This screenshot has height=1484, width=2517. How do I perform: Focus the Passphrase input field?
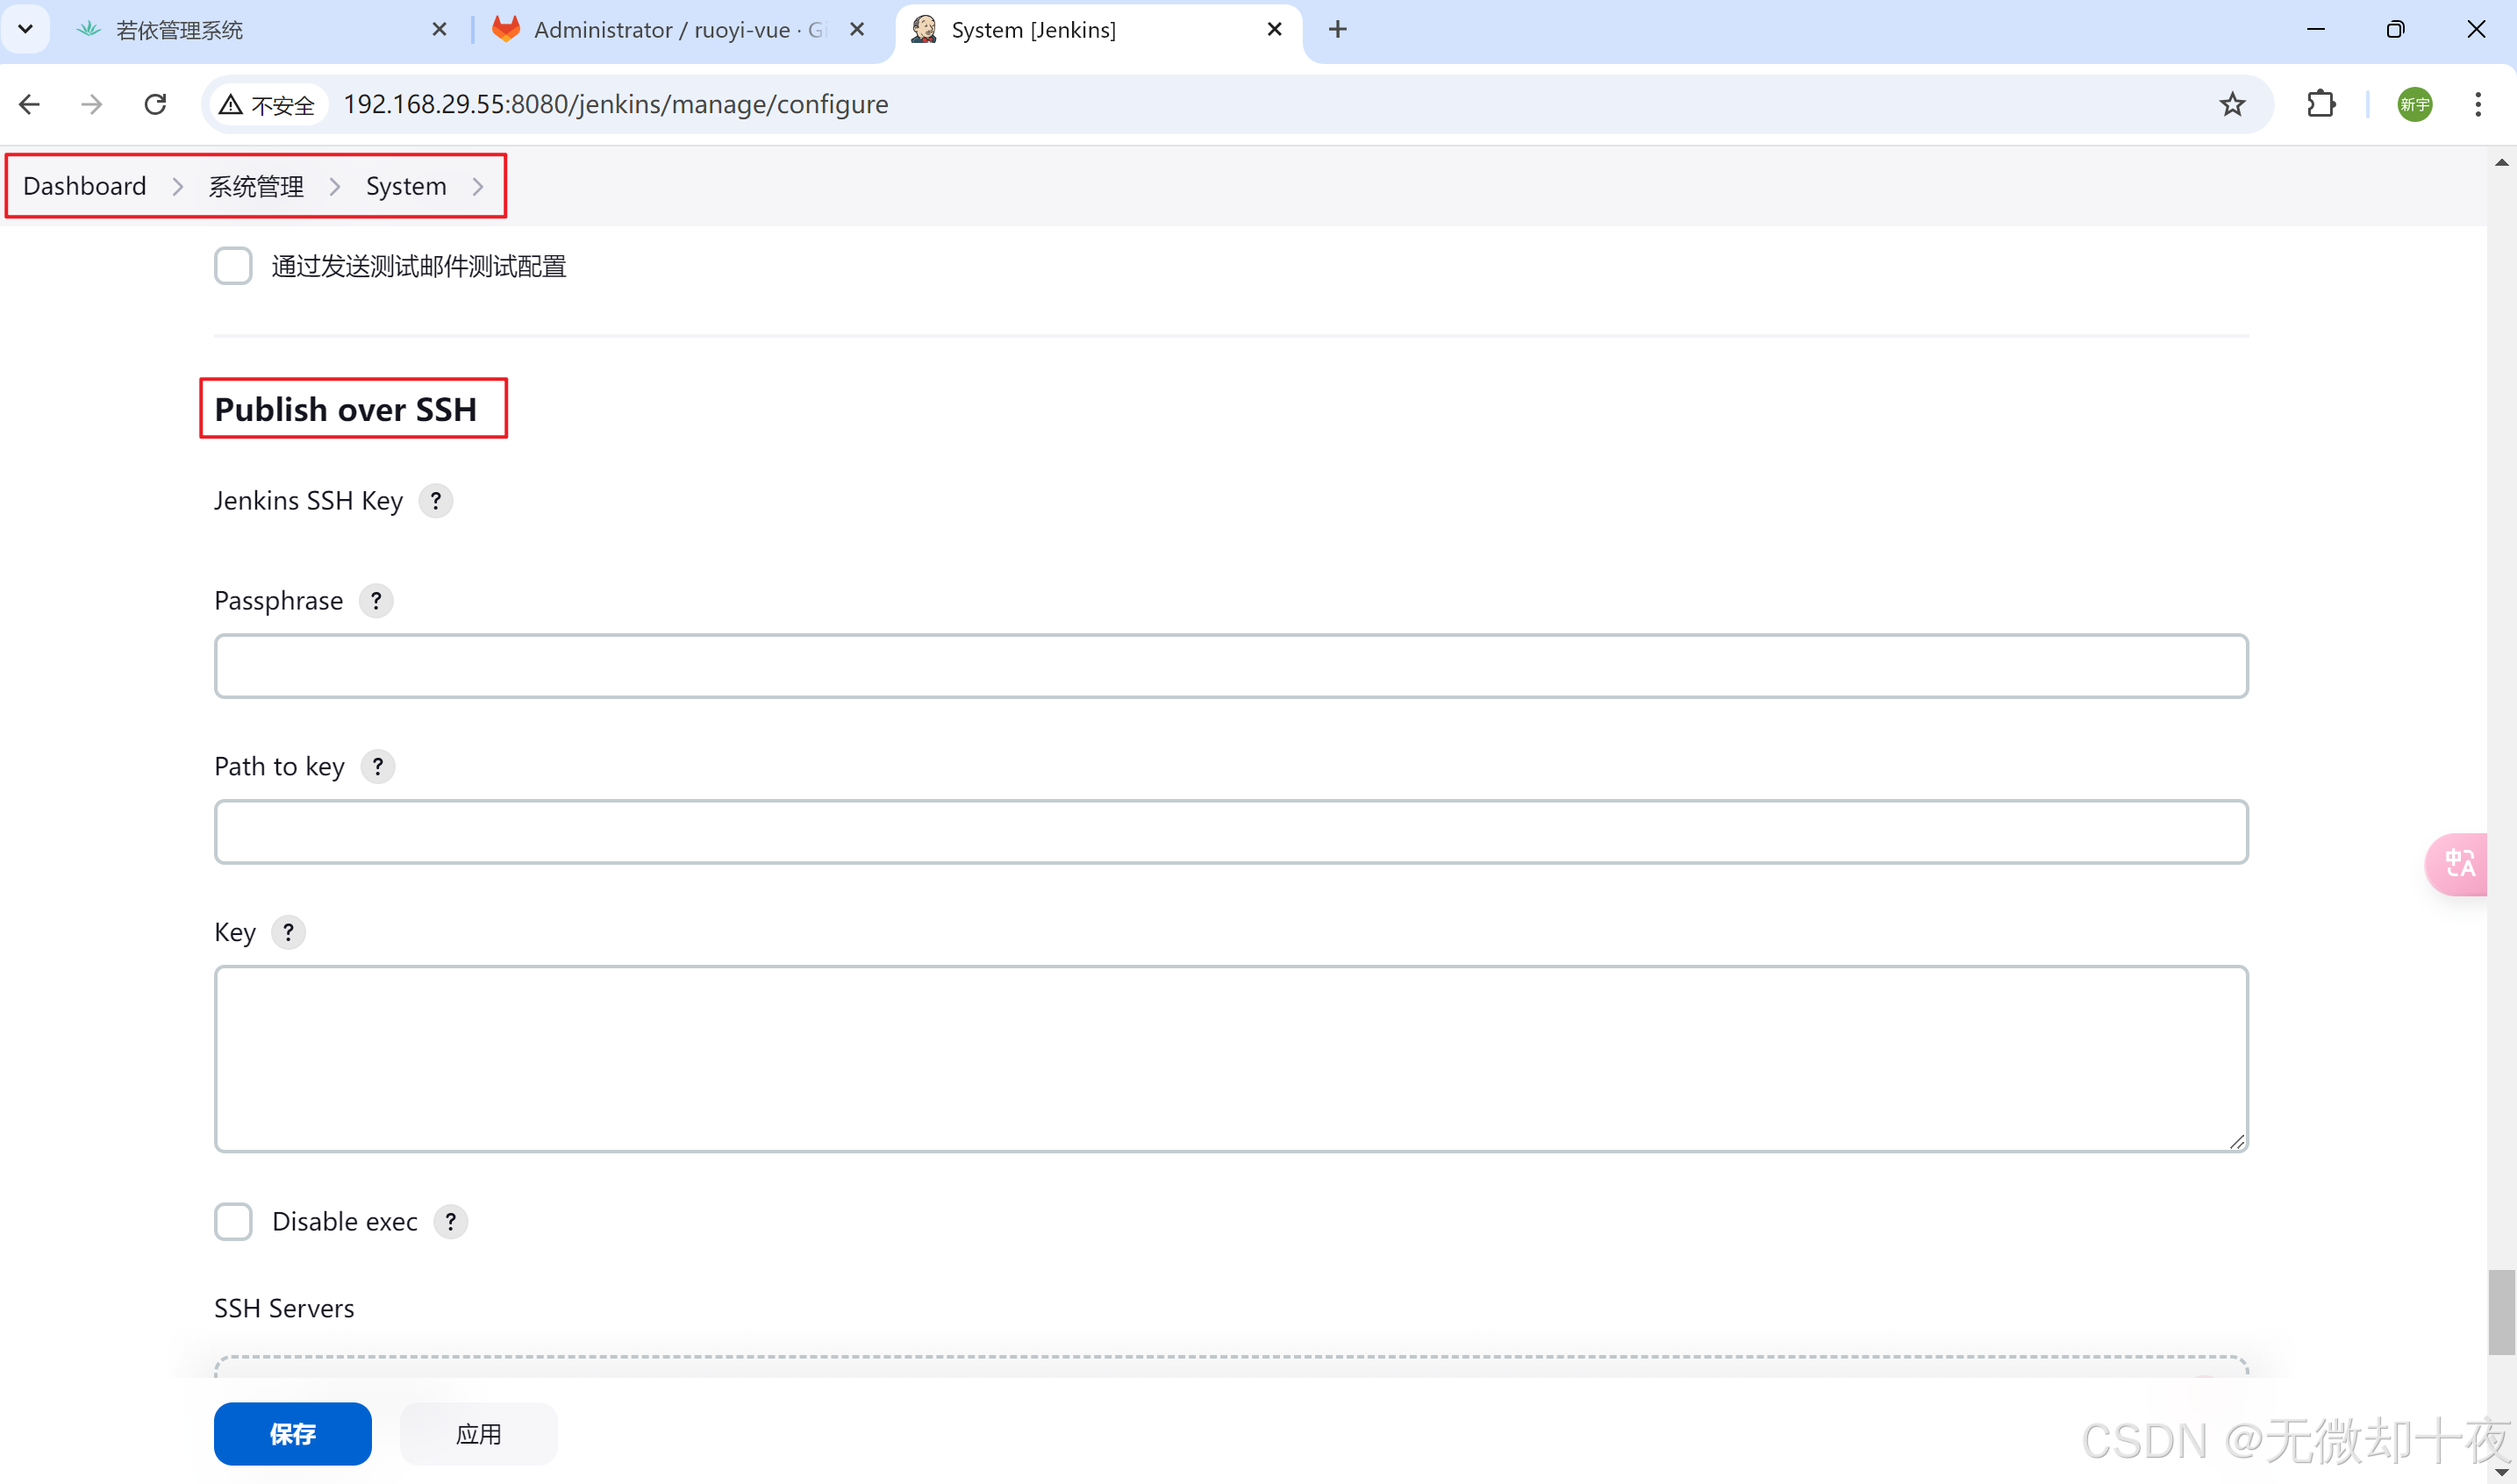1230,666
